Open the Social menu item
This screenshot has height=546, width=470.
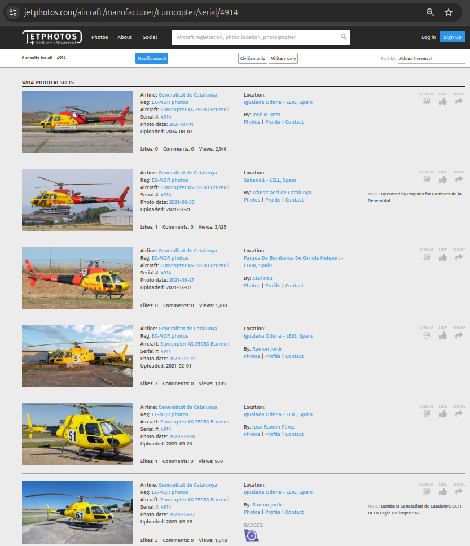point(150,37)
